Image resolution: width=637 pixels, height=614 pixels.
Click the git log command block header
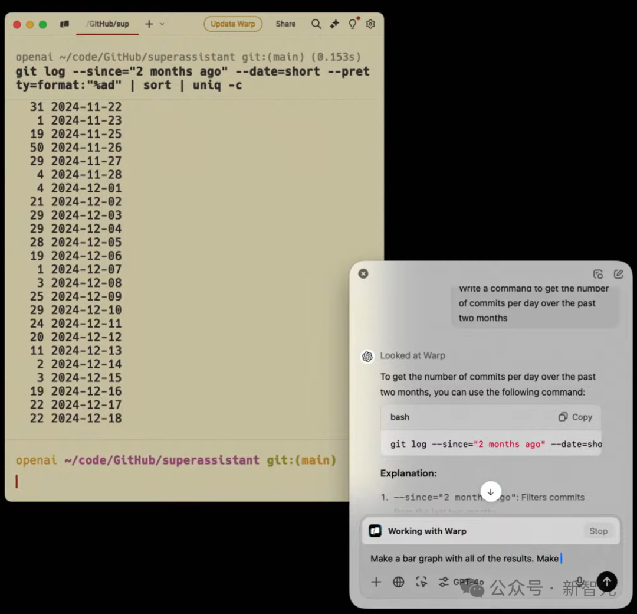click(x=193, y=71)
